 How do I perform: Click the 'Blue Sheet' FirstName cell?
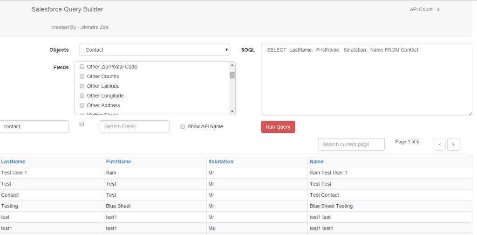(x=155, y=206)
